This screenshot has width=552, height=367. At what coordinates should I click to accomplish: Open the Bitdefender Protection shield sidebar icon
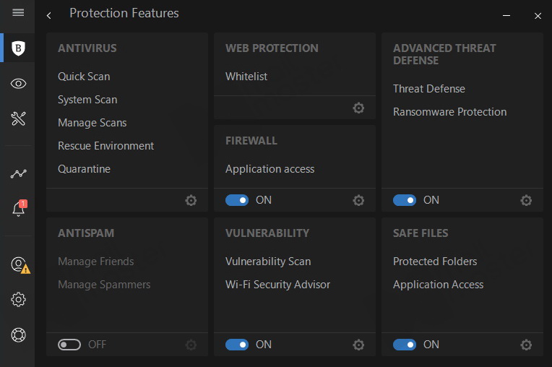(x=19, y=48)
